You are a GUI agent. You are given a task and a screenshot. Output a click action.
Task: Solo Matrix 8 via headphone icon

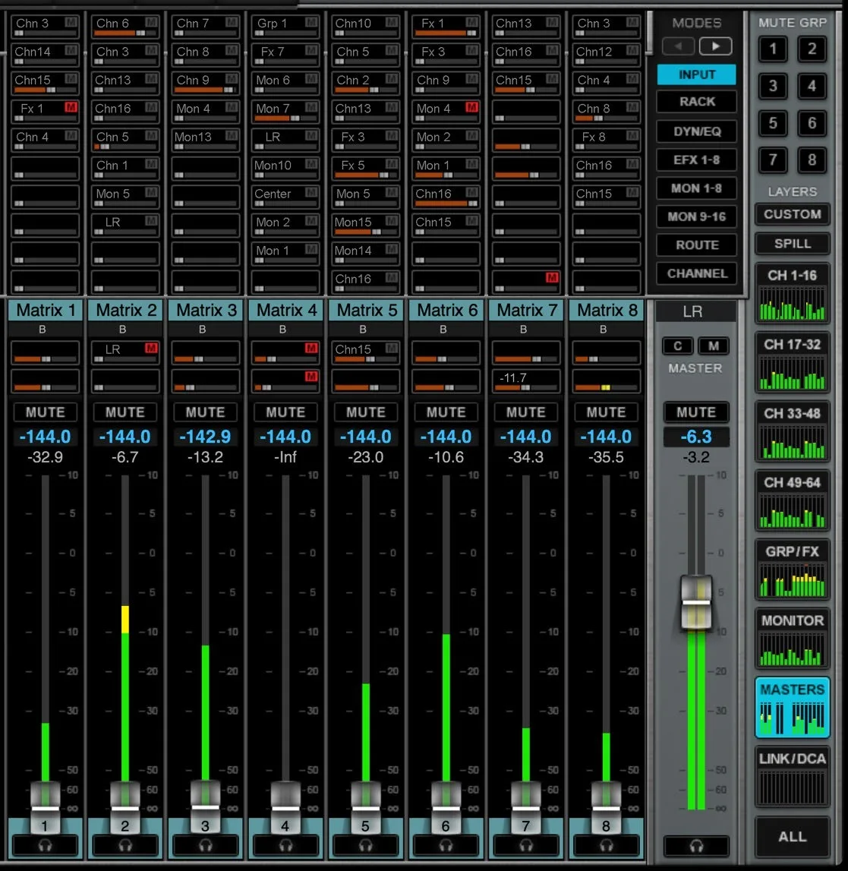(x=606, y=845)
